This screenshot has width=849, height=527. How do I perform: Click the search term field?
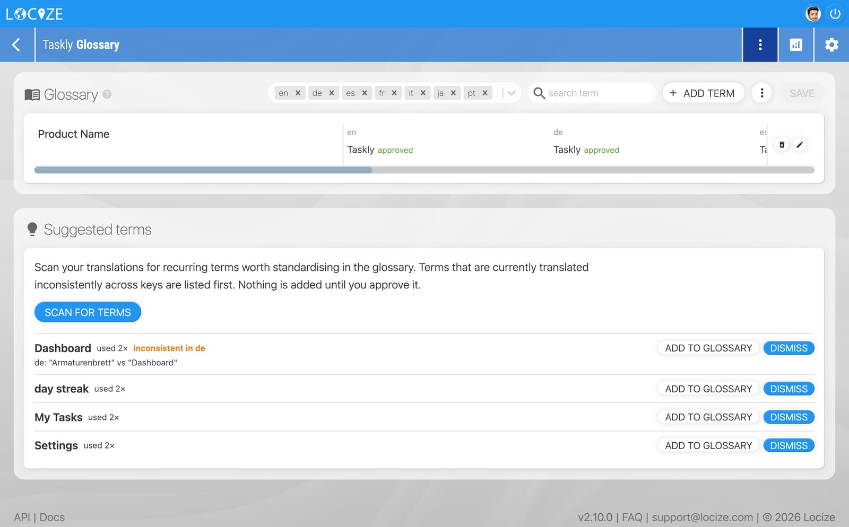[x=592, y=93]
